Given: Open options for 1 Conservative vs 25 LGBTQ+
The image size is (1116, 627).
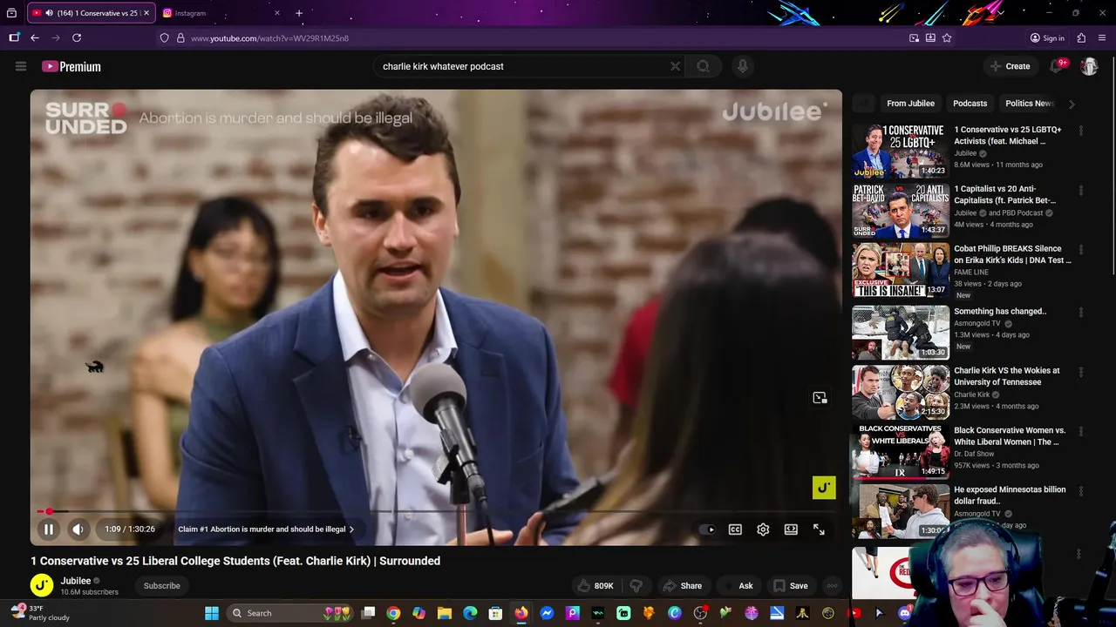Looking at the screenshot, I should pyautogui.click(x=1081, y=131).
